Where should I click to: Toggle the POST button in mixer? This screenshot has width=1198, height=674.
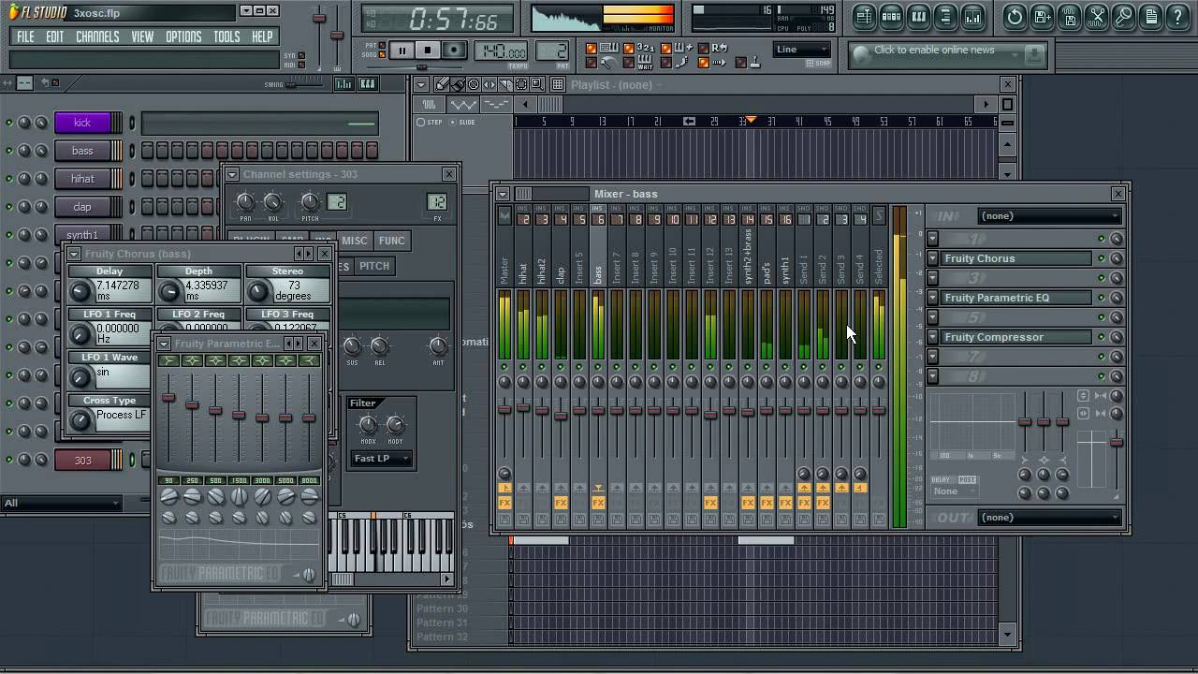[x=967, y=479]
